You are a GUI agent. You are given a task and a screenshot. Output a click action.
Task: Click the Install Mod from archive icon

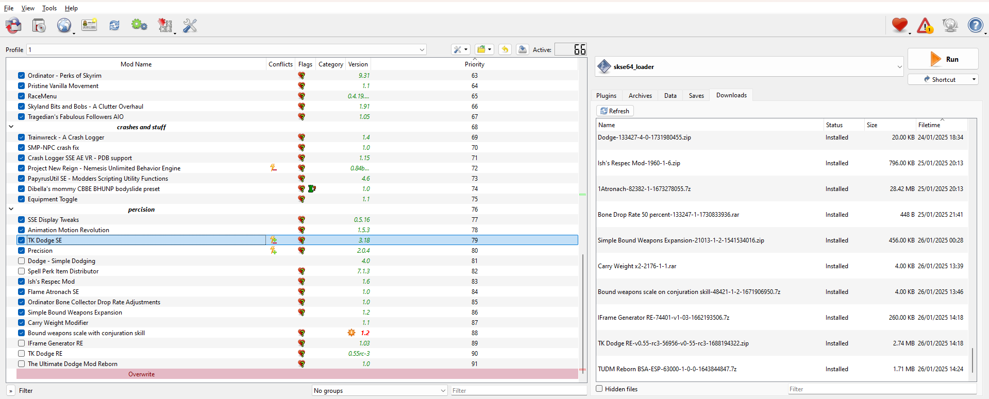[x=39, y=25]
